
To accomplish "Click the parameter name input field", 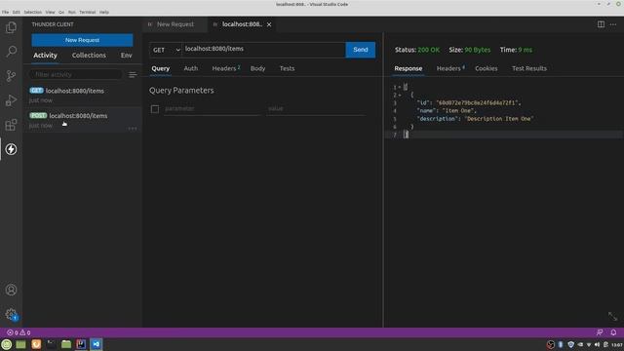I will [213, 108].
